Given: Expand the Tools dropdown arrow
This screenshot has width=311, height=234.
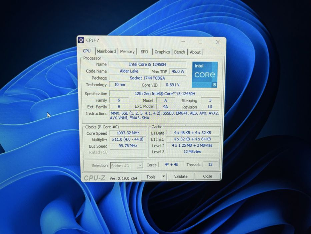Looking at the screenshot, I should click(x=164, y=177).
